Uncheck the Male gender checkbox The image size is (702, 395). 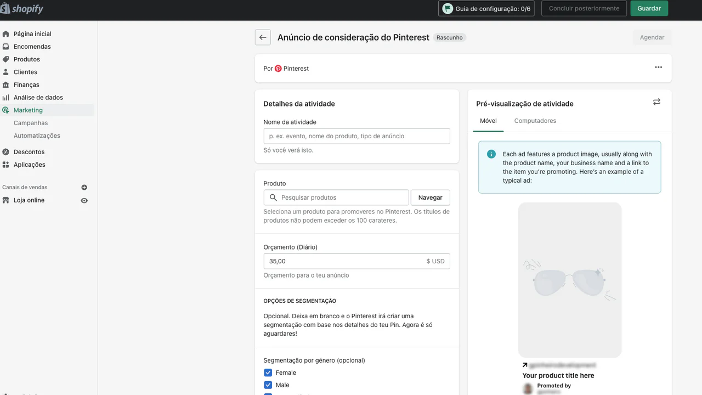click(x=268, y=385)
